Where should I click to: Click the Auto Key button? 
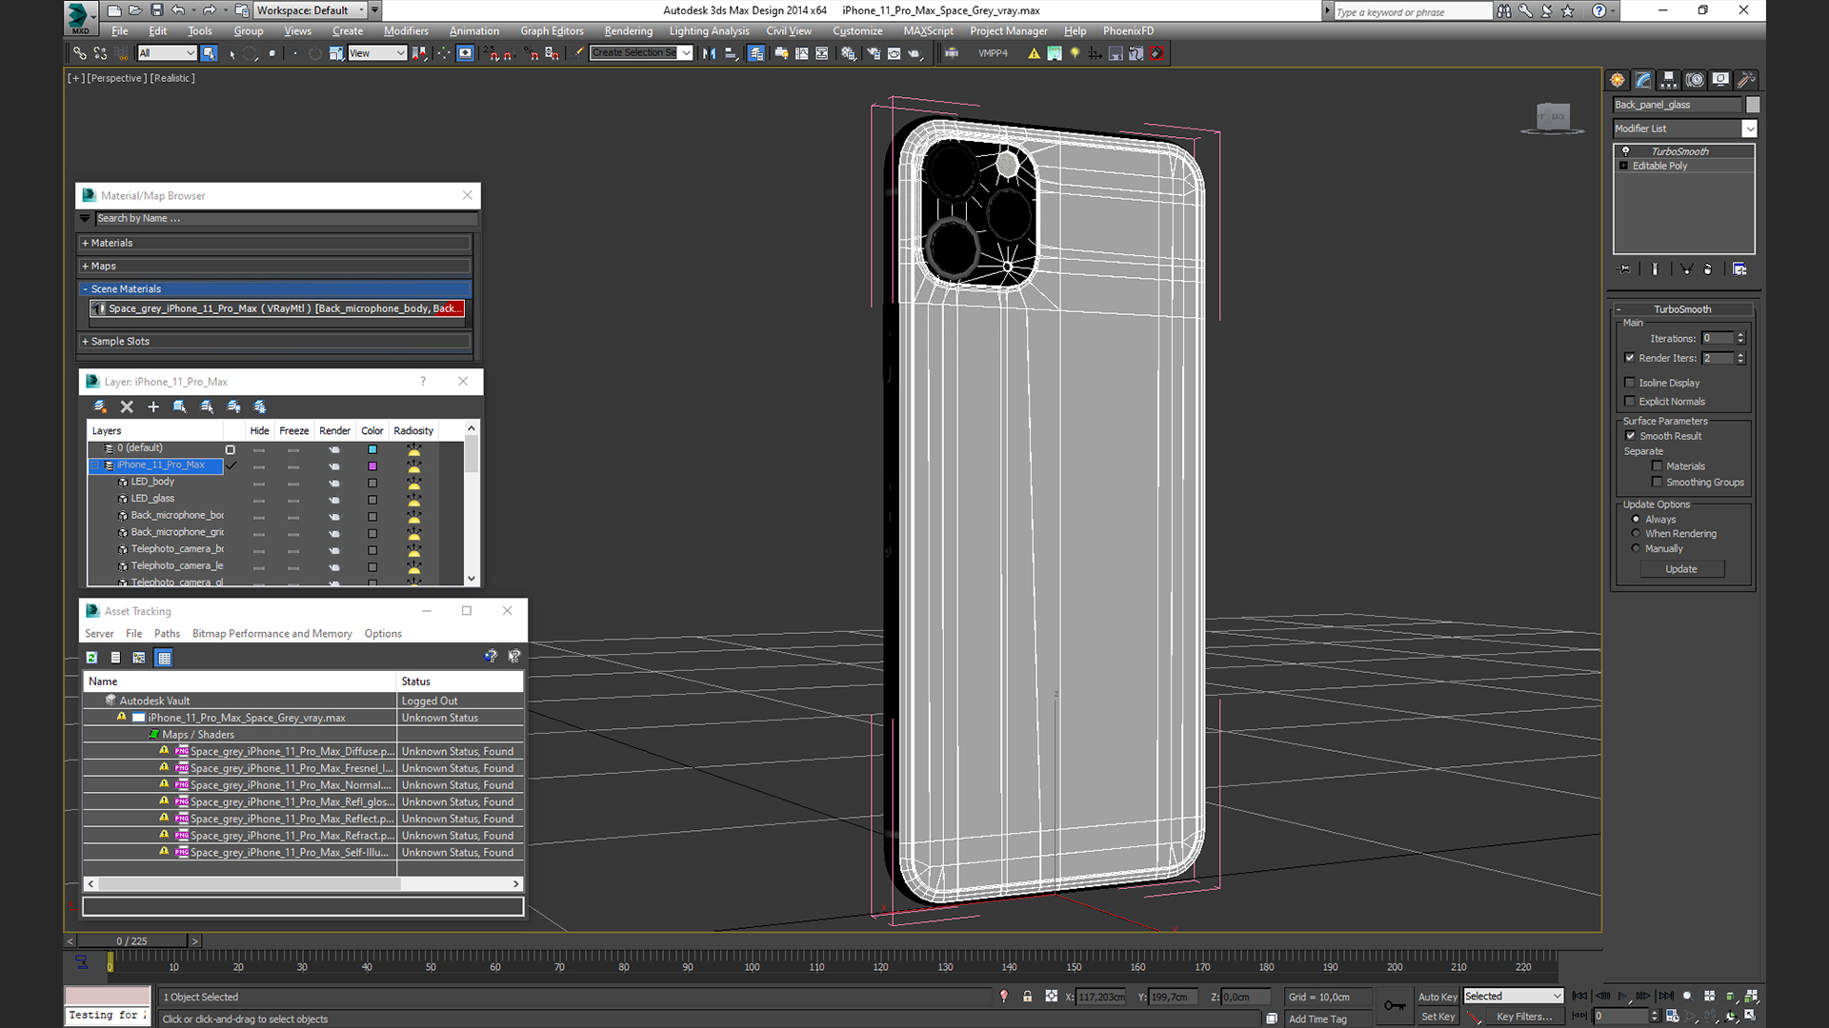[1437, 997]
